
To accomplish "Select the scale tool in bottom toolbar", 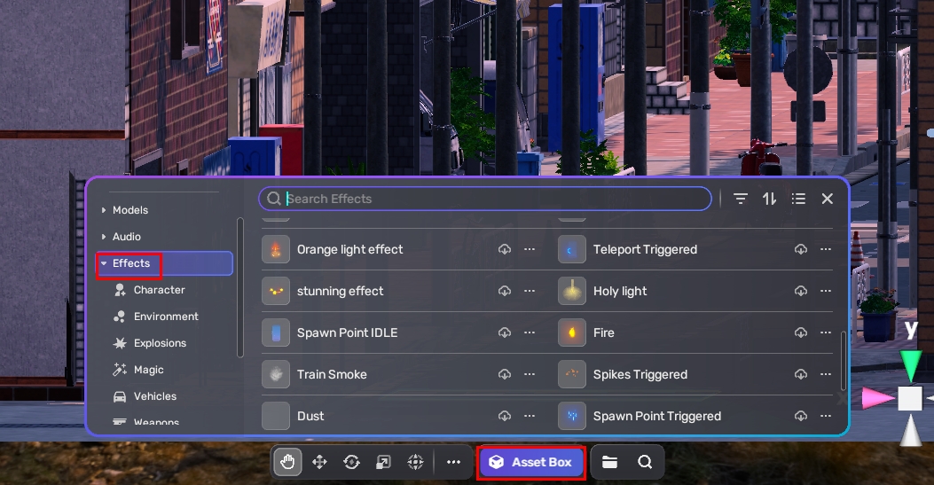I will [383, 462].
